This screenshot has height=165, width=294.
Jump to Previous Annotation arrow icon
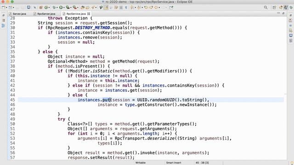pos(139,7)
